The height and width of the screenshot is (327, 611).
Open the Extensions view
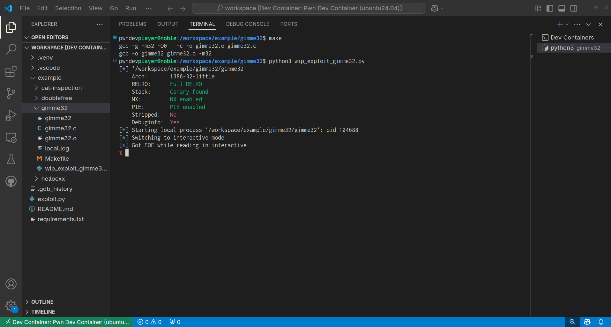tap(11, 72)
